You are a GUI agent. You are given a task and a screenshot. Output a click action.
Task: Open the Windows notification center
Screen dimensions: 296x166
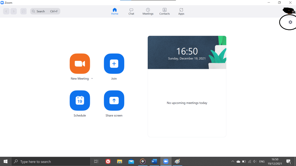(288, 161)
